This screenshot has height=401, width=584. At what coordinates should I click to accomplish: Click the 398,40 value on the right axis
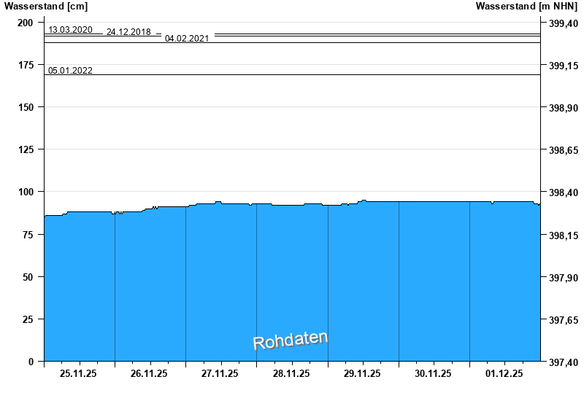point(562,193)
